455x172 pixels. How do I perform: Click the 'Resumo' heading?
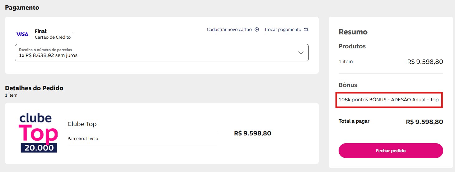(x=353, y=32)
